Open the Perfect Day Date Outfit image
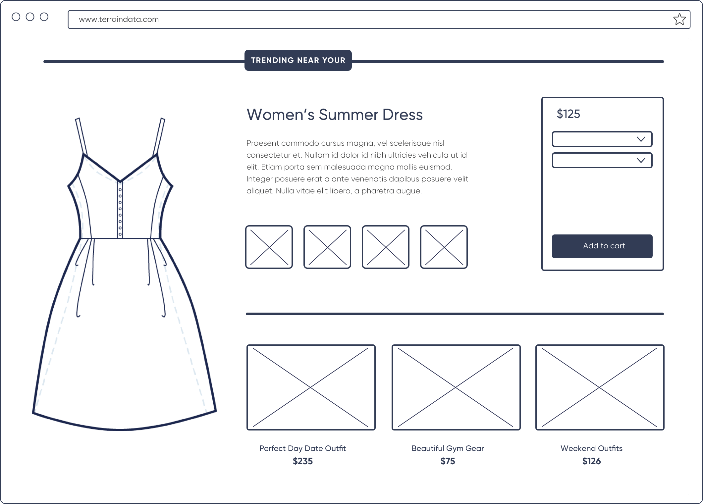703x504 pixels. tap(311, 387)
